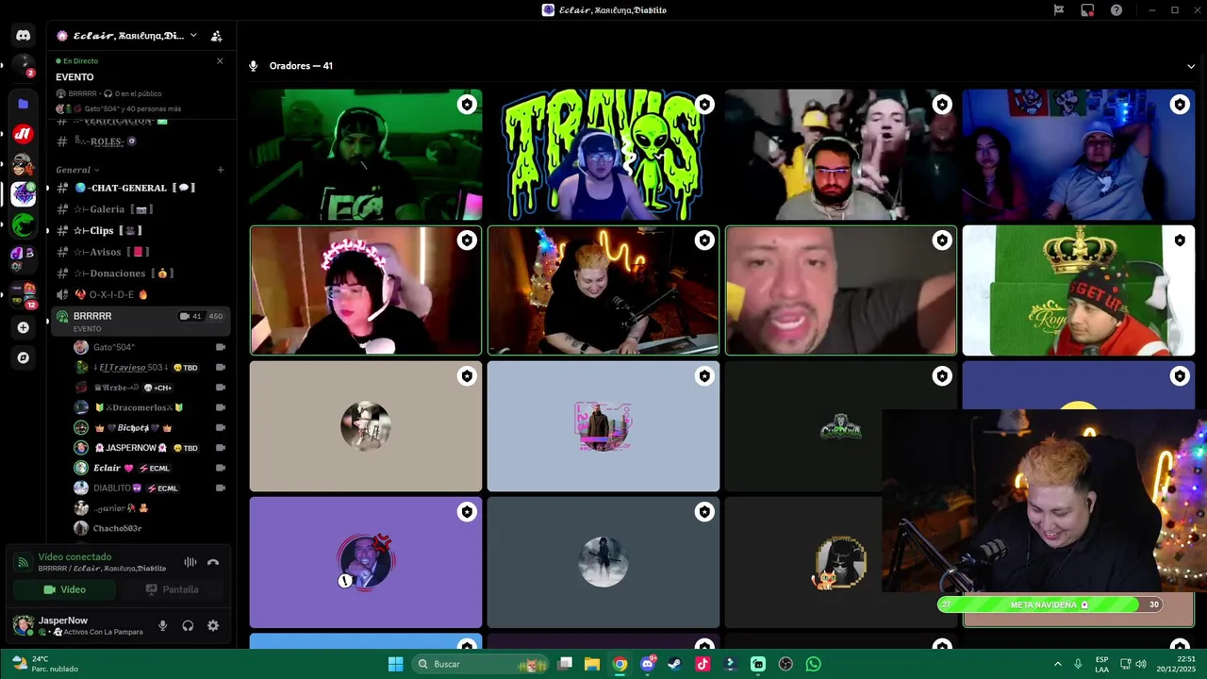This screenshot has height=679, width=1207.
Task: Click the META NAVIDEÑA goal progress bar
Action: [1051, 604]
